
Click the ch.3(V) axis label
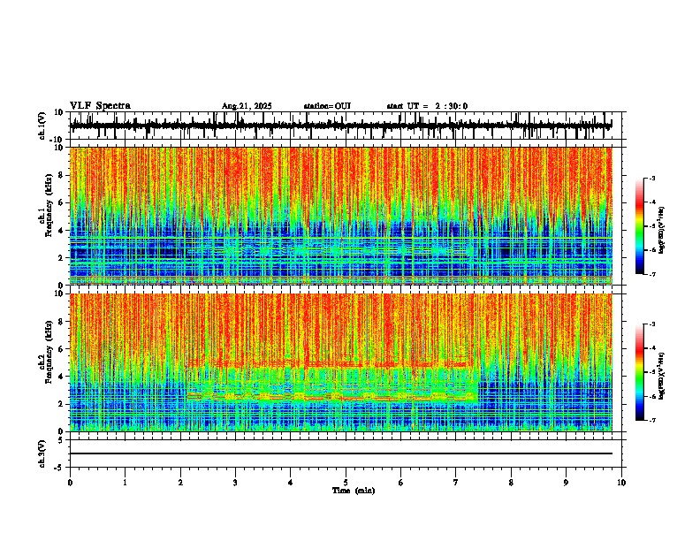pos(42,453)
